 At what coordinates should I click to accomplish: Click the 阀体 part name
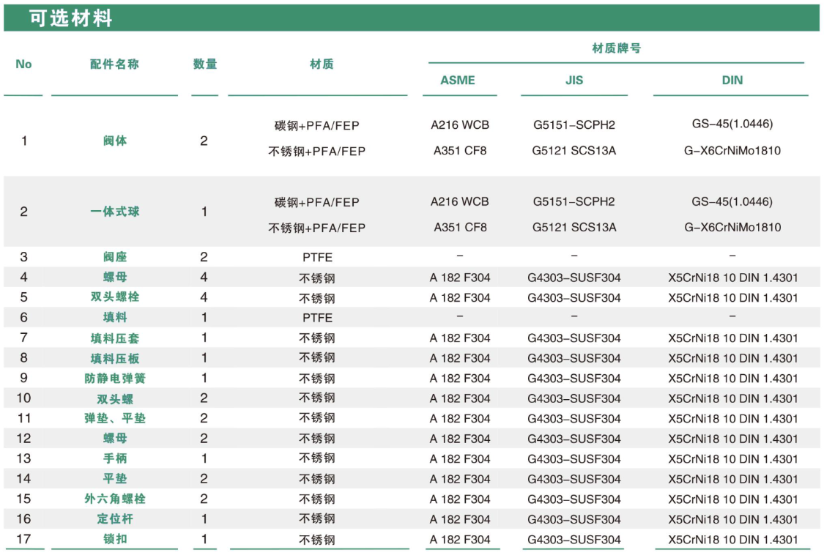115,140
